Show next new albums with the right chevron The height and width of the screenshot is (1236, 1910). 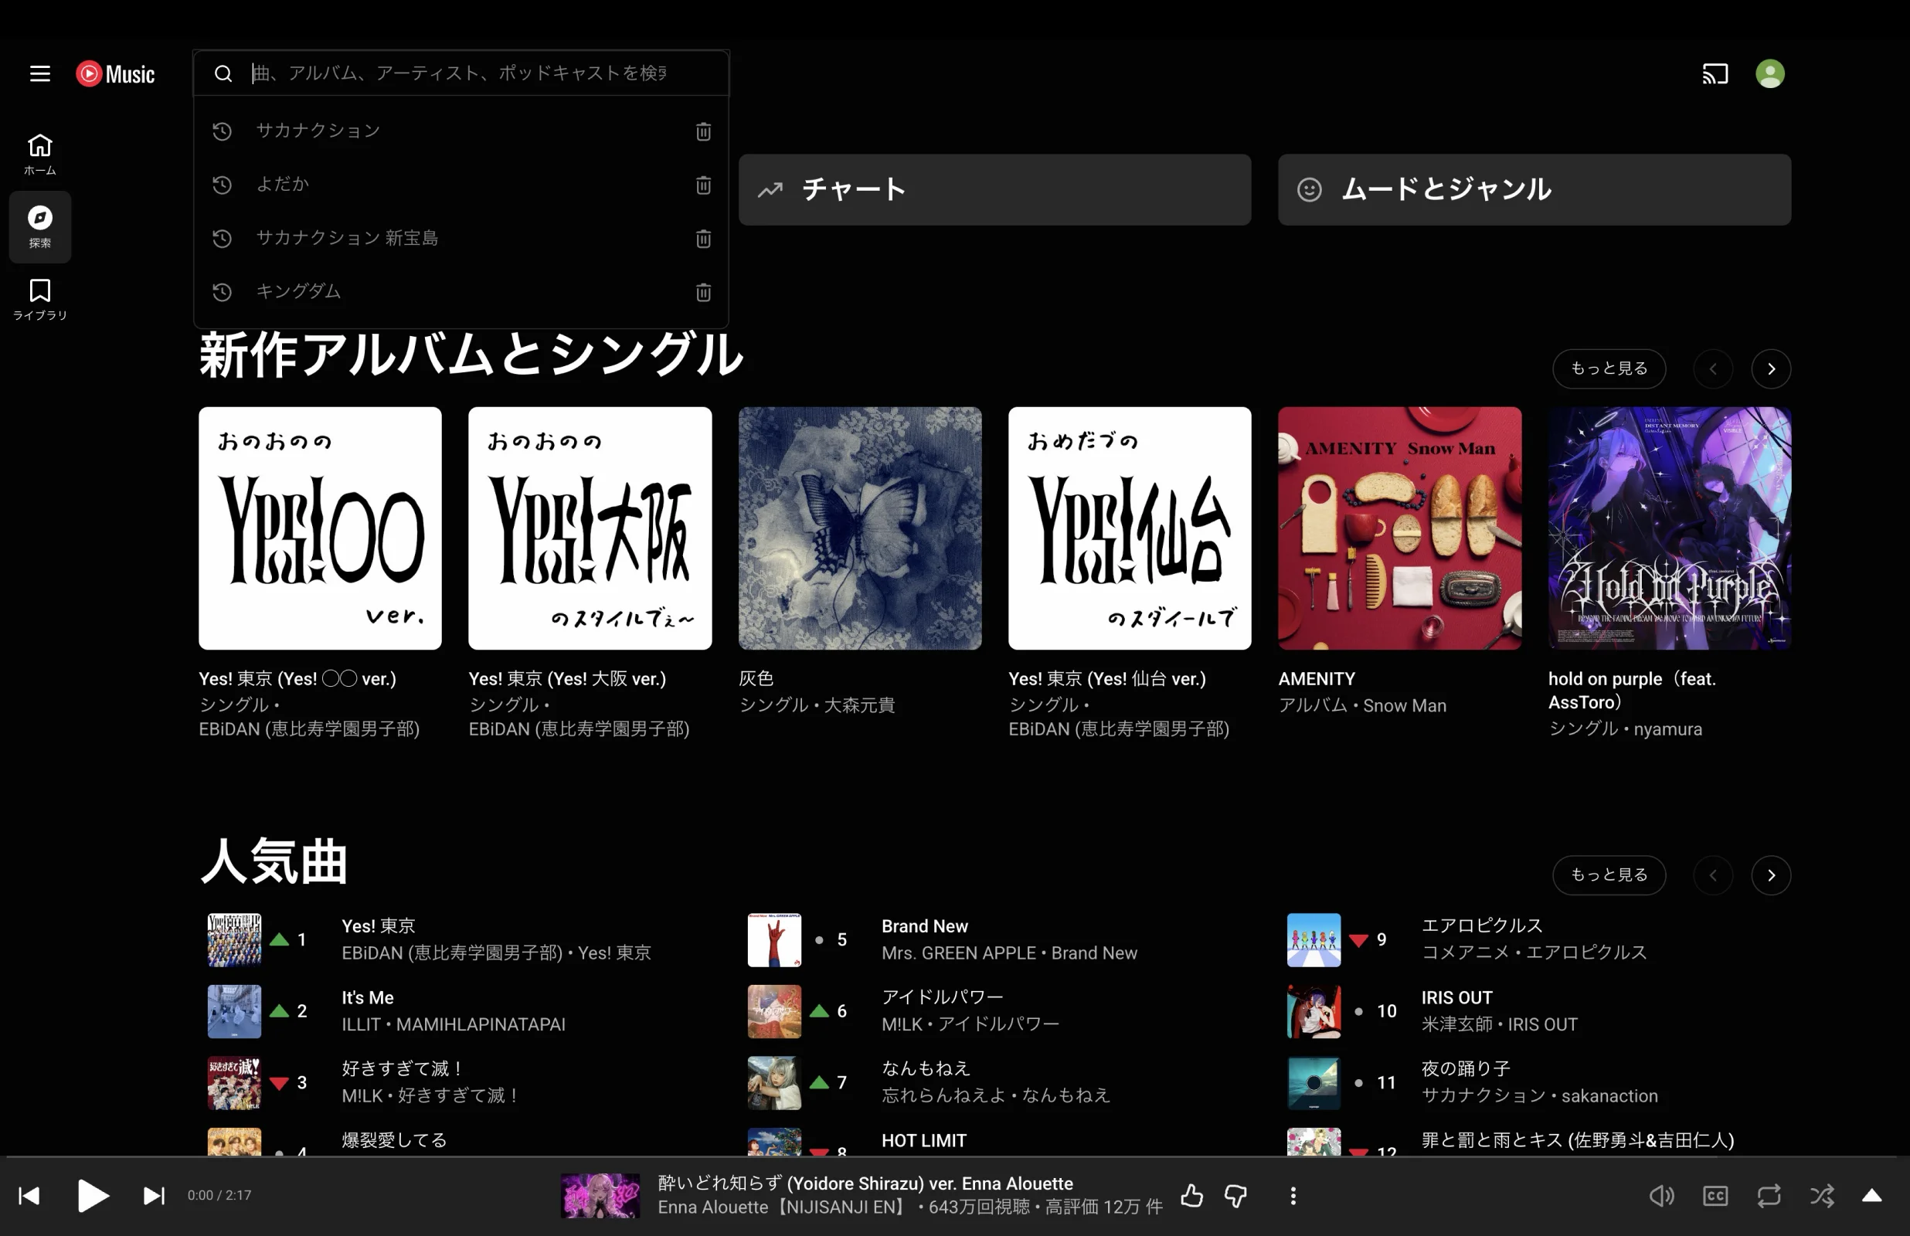click(x=1770, y=369)
